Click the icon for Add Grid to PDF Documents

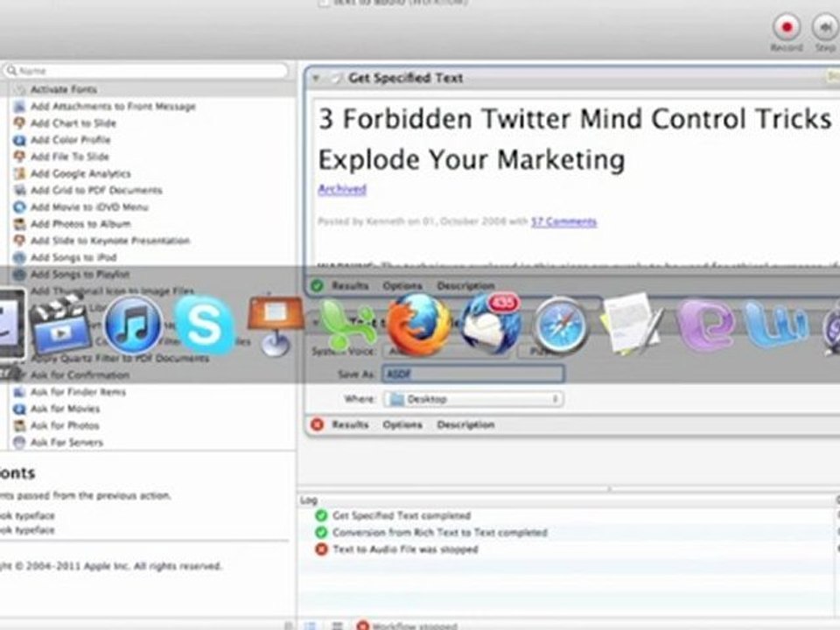[19, 190]
